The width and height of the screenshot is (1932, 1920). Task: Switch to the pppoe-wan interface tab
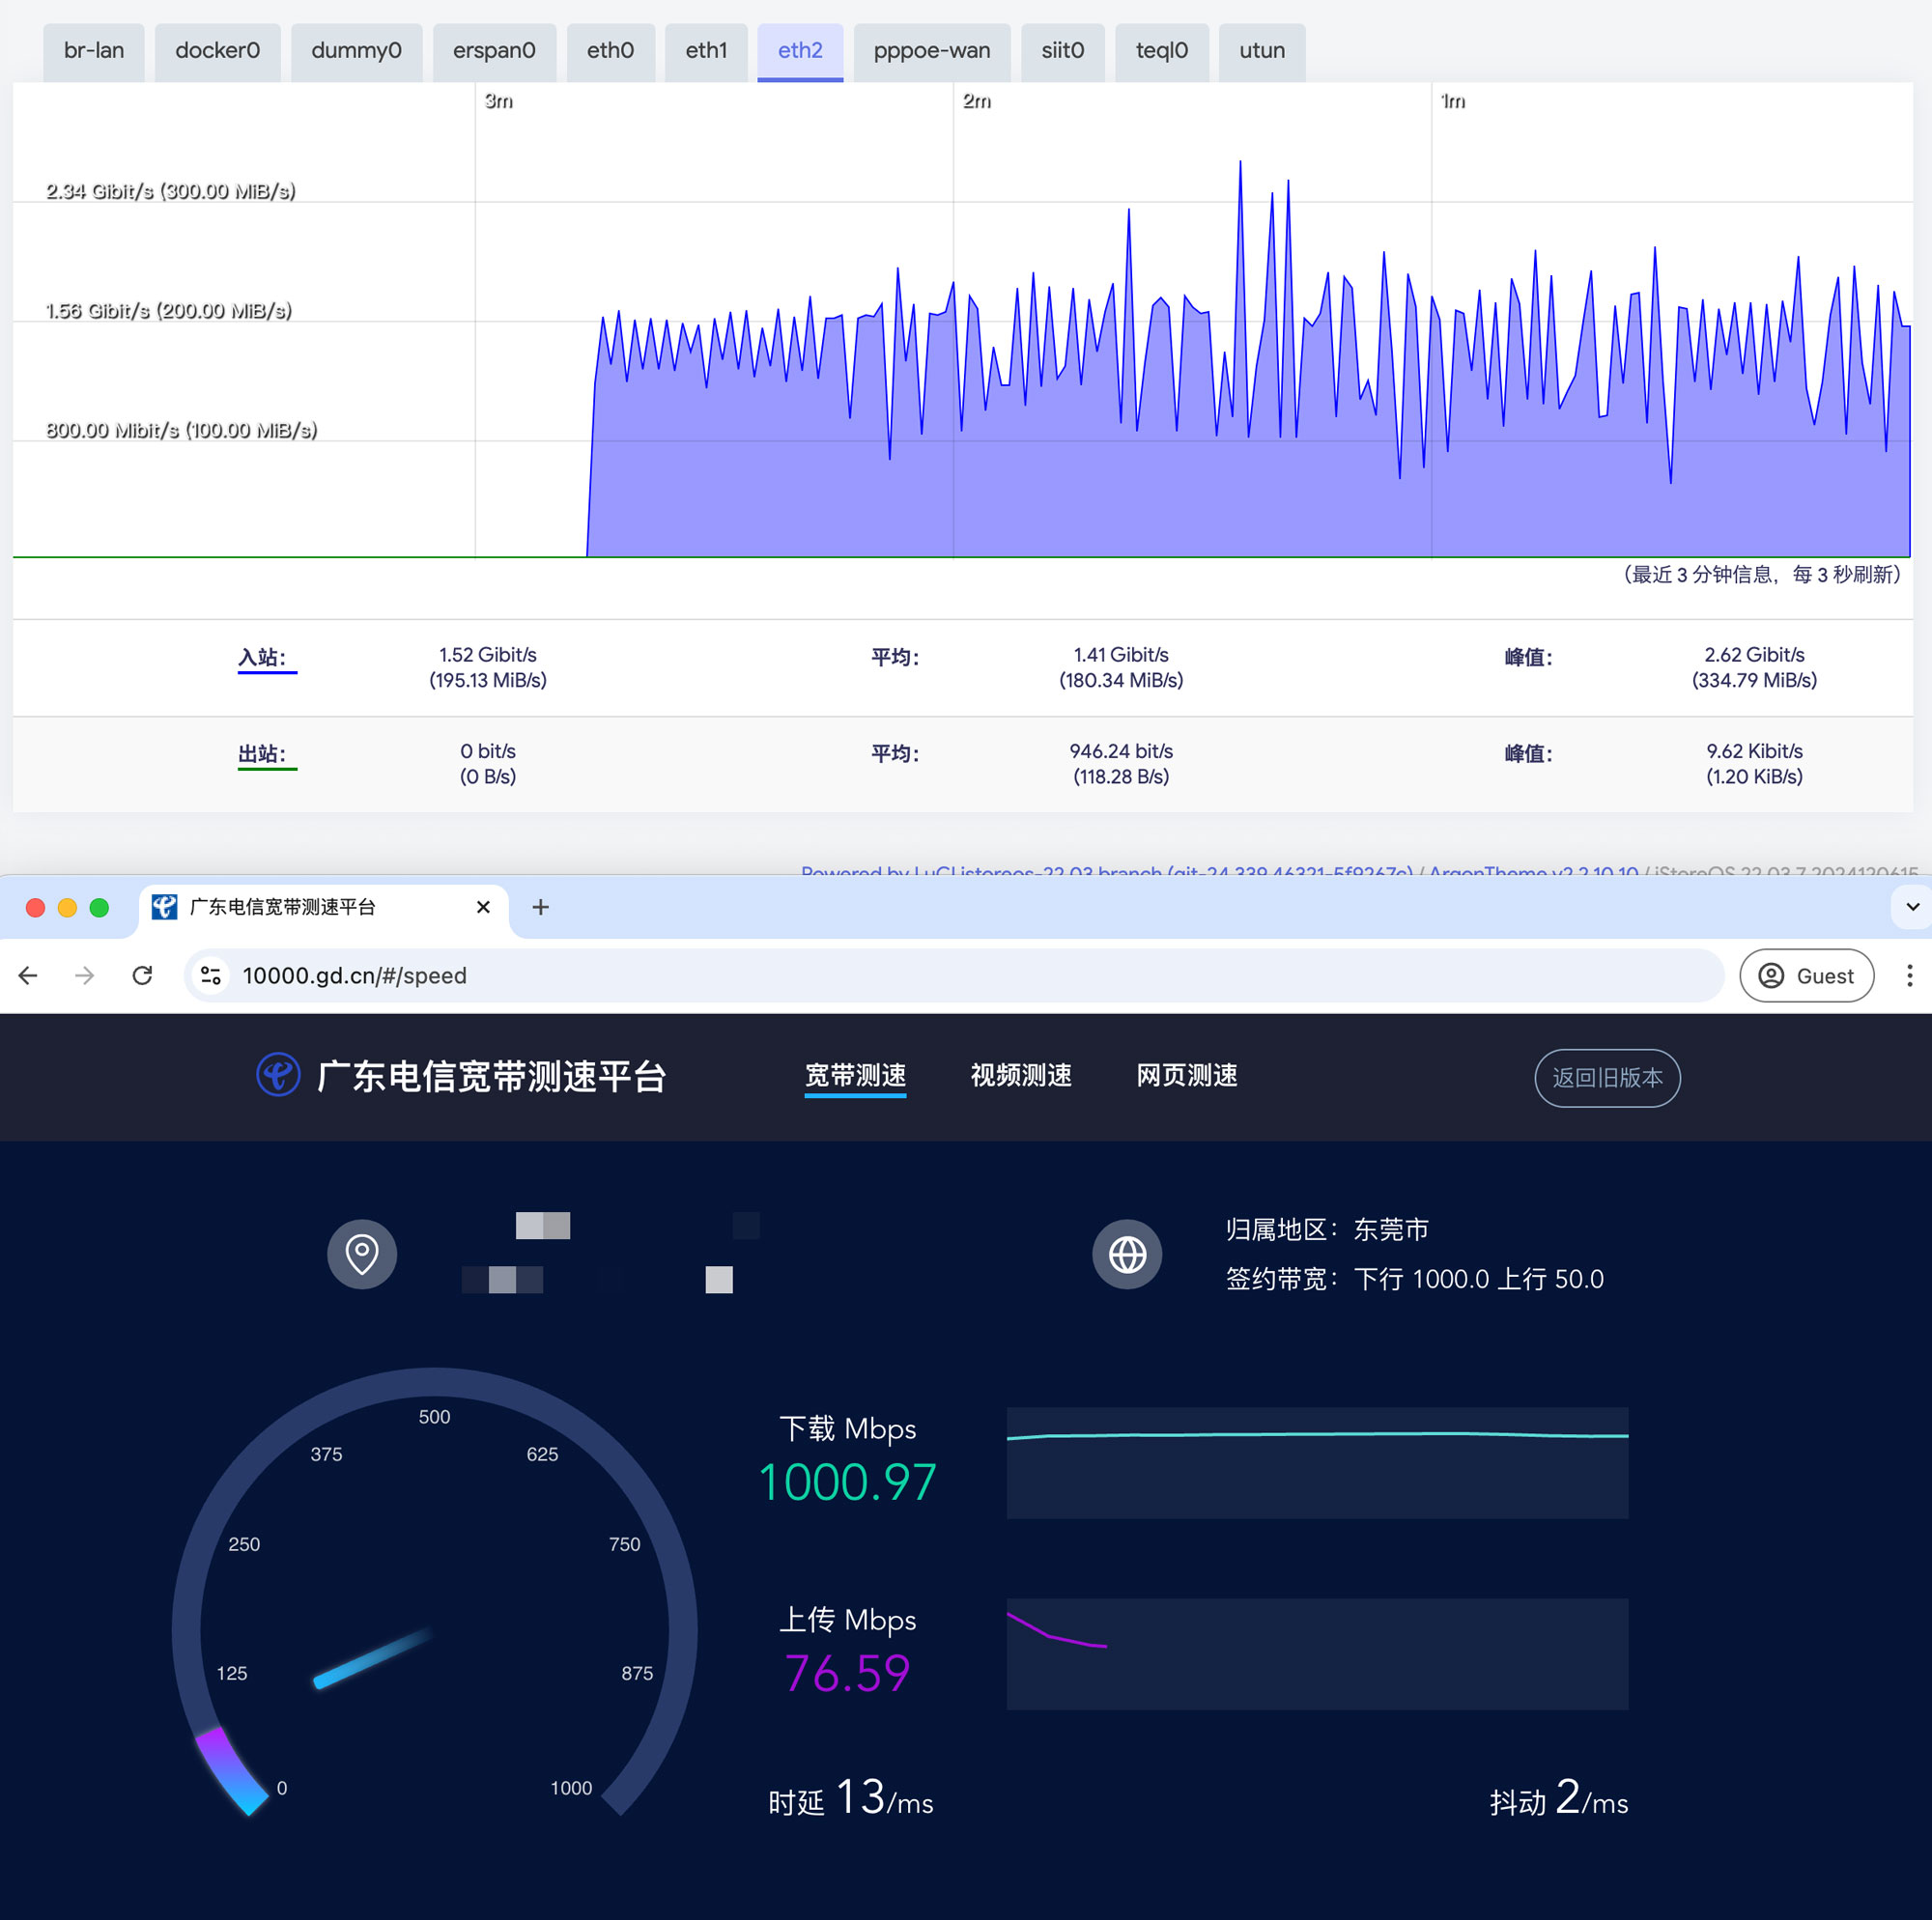(x=931, y=51)
